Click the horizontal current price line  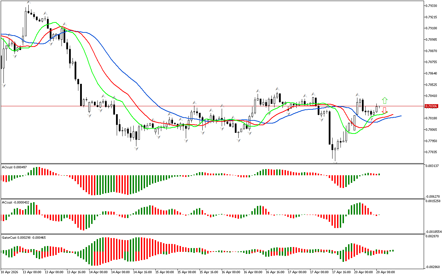click(x=207, y=106)
